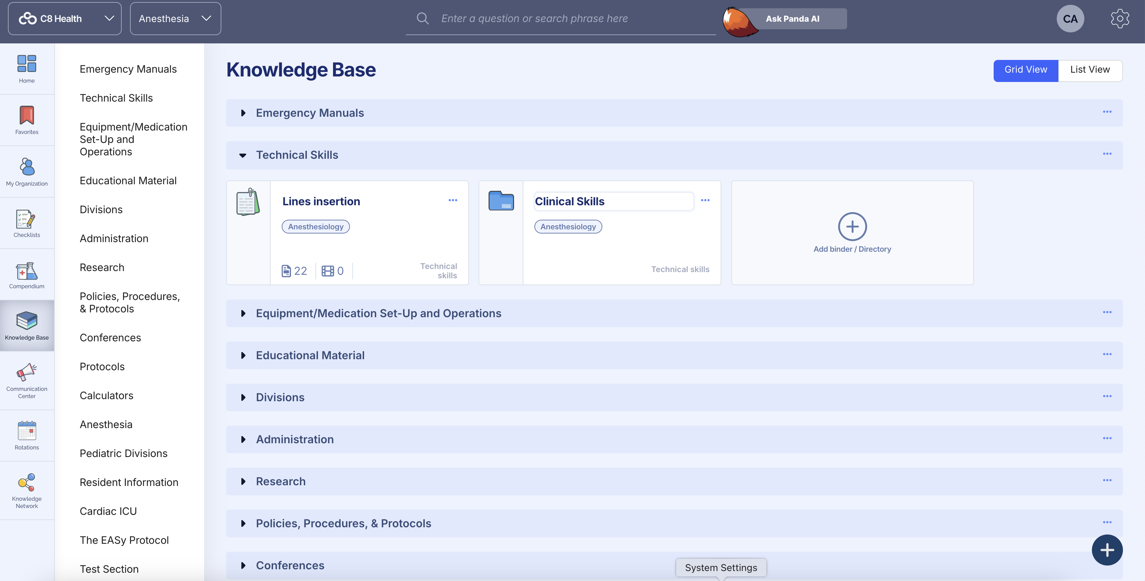Expand the Administration section

click(x=243, y=439)
